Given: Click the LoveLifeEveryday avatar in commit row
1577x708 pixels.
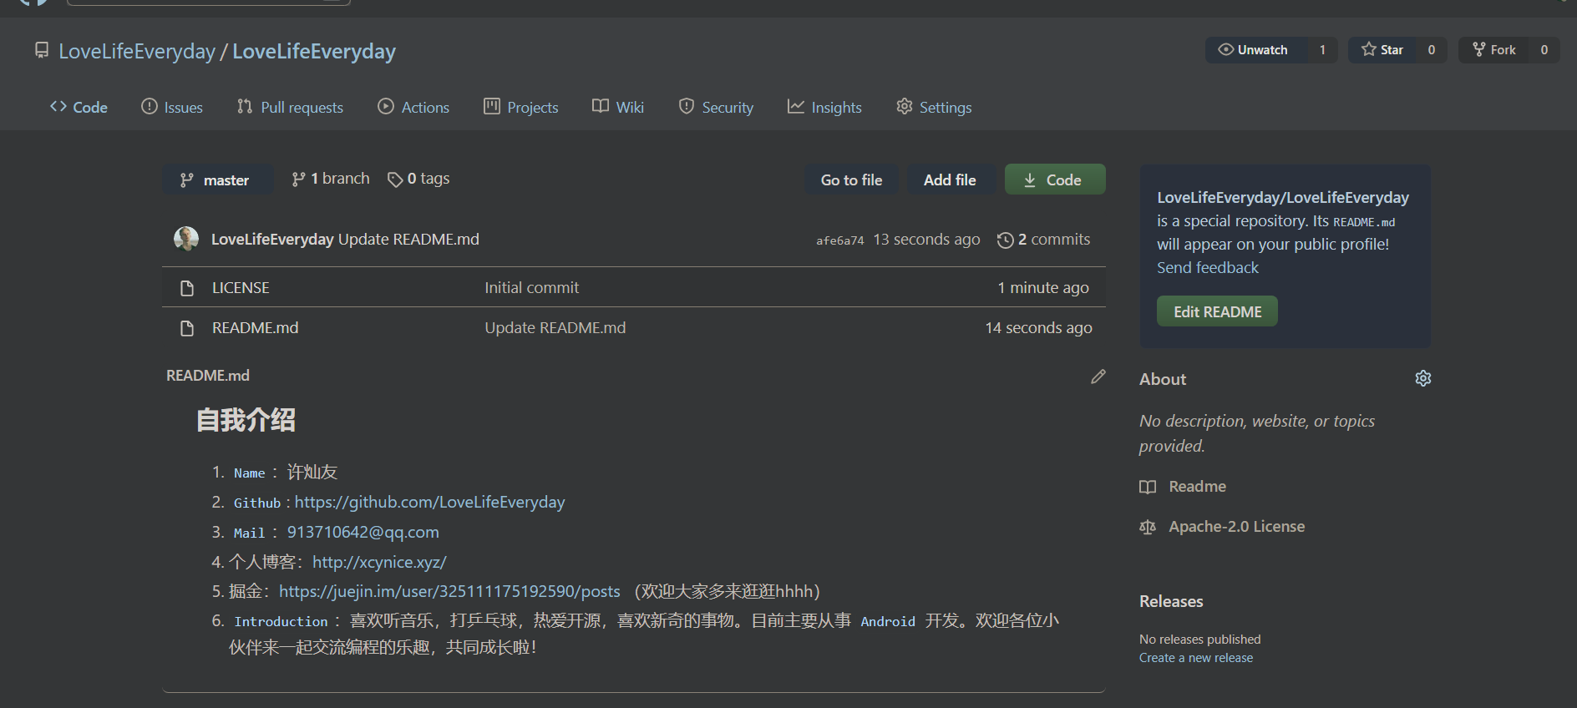Looking at the screenshot, I should [186, 239].
